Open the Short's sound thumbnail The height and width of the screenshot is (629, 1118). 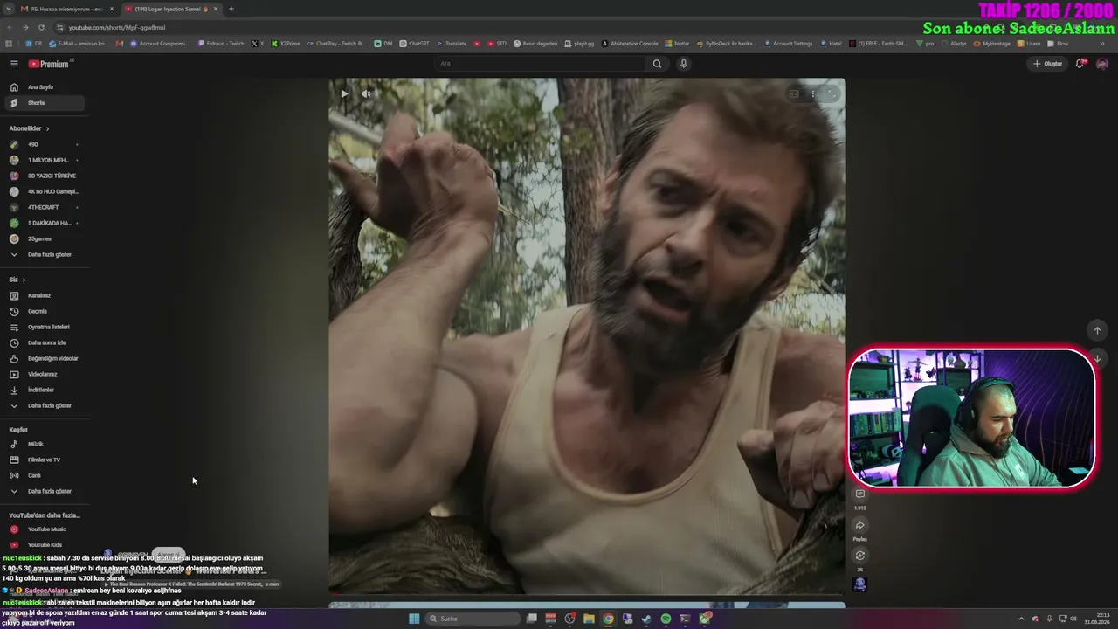click(x=860, y=584)
